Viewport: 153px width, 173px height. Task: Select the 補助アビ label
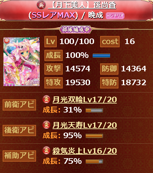tap(19, 156)
